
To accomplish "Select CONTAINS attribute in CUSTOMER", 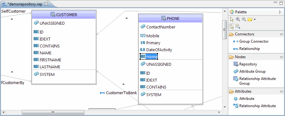I will tap(47, 46).
